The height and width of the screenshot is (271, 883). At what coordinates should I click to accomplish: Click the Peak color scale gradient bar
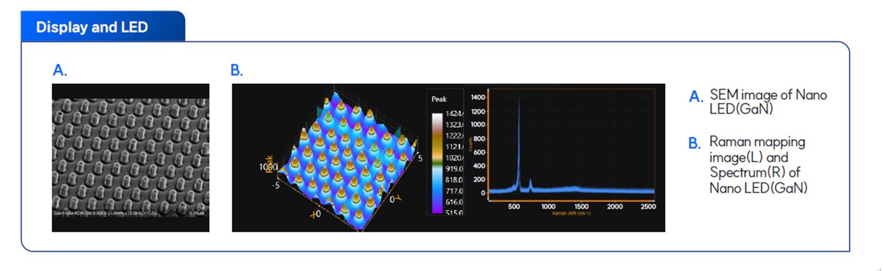pyautogui.click(x=435, y=162)
